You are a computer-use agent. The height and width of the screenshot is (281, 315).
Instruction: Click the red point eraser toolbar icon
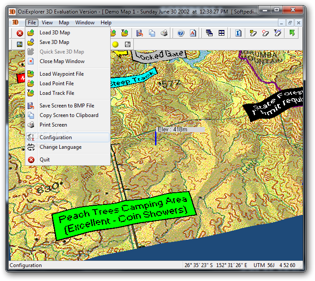[x=265, y=33]
